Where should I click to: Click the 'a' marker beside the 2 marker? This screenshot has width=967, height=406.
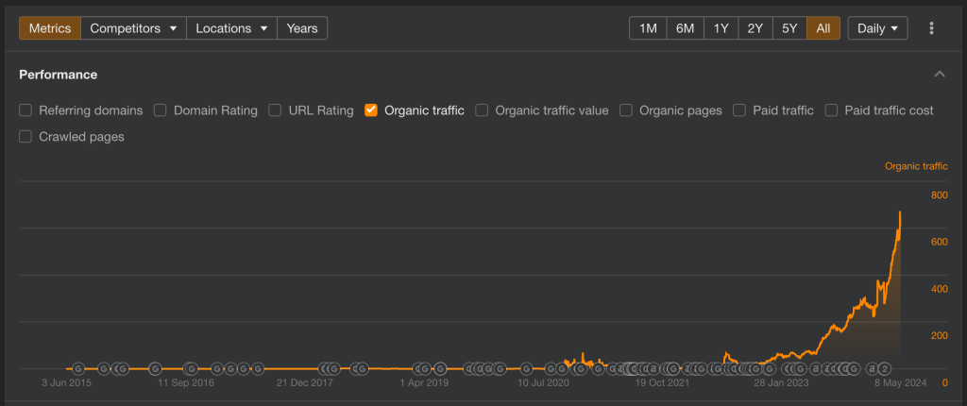pyautogui.click(x=874, y=368)
